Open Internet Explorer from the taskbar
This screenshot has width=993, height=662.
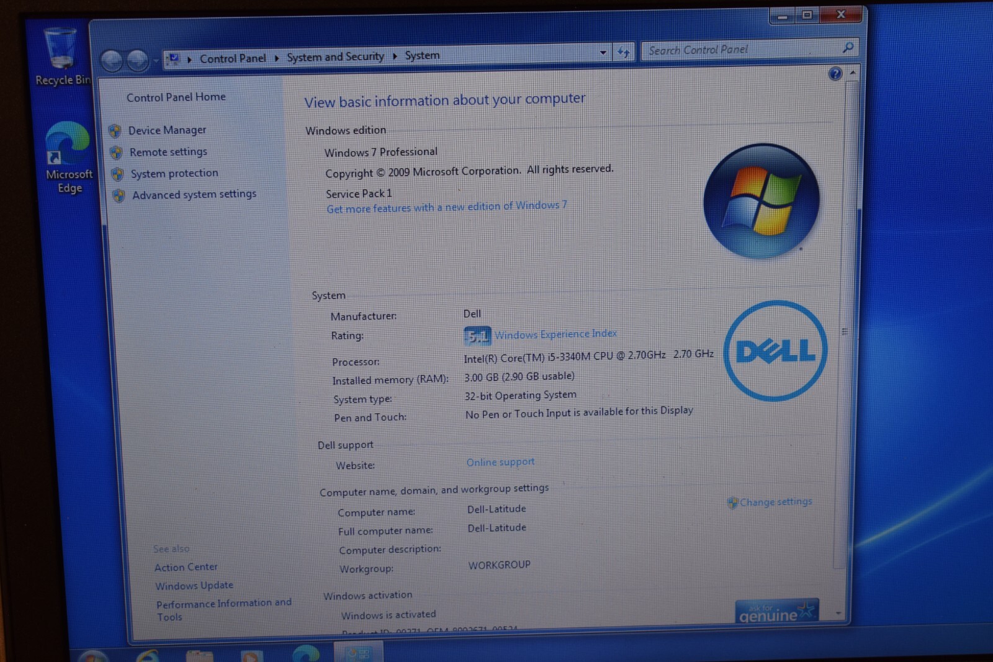click(x=148, y=655)
